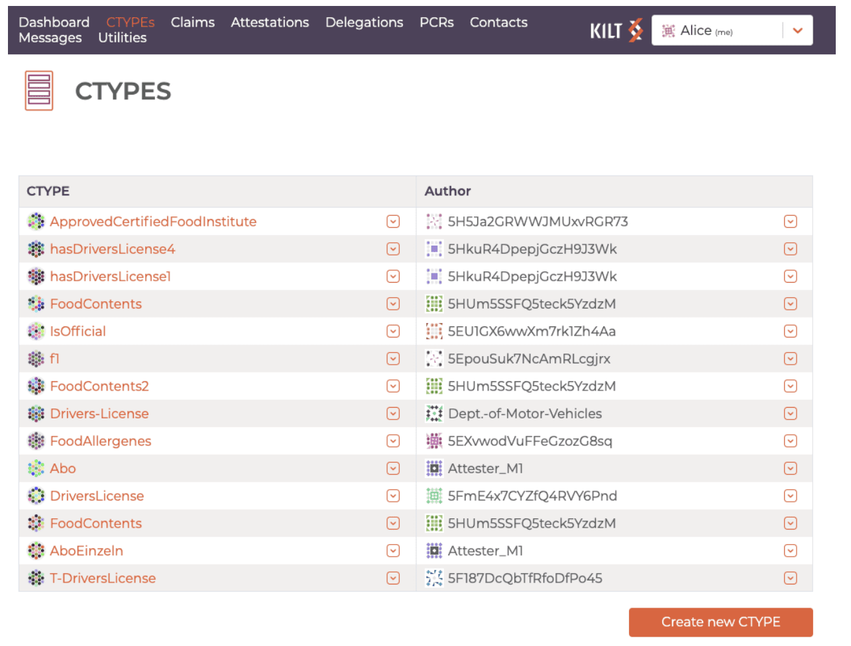Click the ApprovedCertifiedFoodInstitute identicon
Image resolution: width=851 pixels, height=646 pixels.
pos(36,222)
